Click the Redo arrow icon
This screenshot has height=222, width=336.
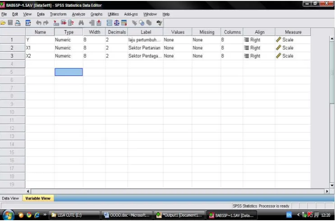coord(46,23)
